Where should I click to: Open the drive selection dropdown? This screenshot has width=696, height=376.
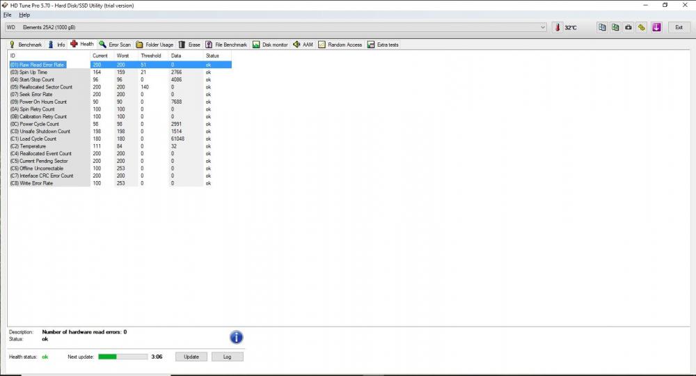click(543, 27)
